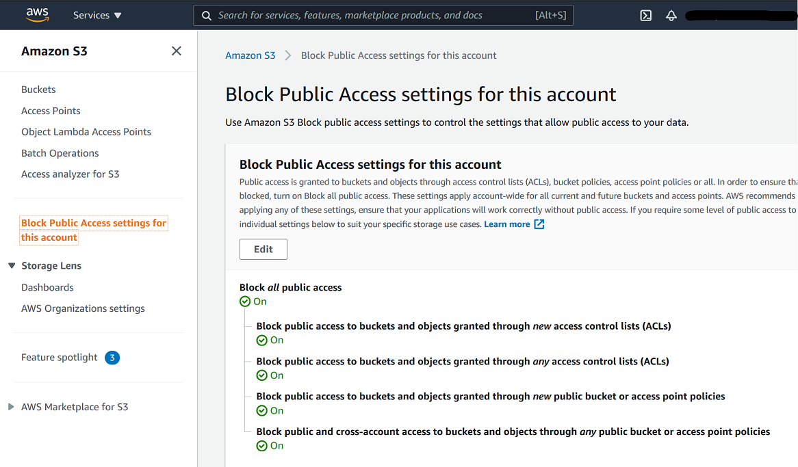Click the Block all public access label
798x467 pixels.
[x=290, y=287]
